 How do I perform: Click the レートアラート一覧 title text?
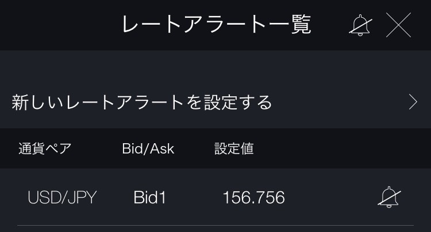tap(216, 25)
